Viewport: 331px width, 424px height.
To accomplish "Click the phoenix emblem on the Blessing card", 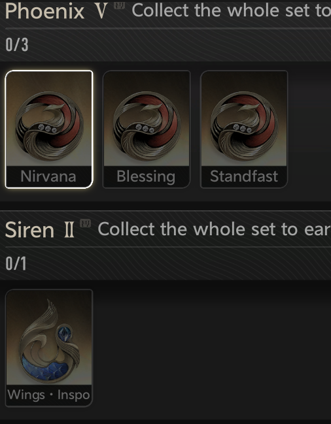I will (x=147, y=126).
